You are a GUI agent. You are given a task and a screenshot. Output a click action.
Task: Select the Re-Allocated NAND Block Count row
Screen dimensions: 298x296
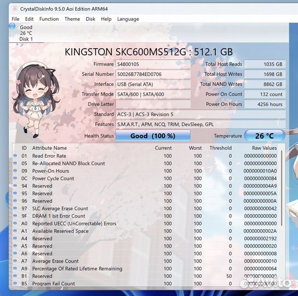(x=145, y=163)
